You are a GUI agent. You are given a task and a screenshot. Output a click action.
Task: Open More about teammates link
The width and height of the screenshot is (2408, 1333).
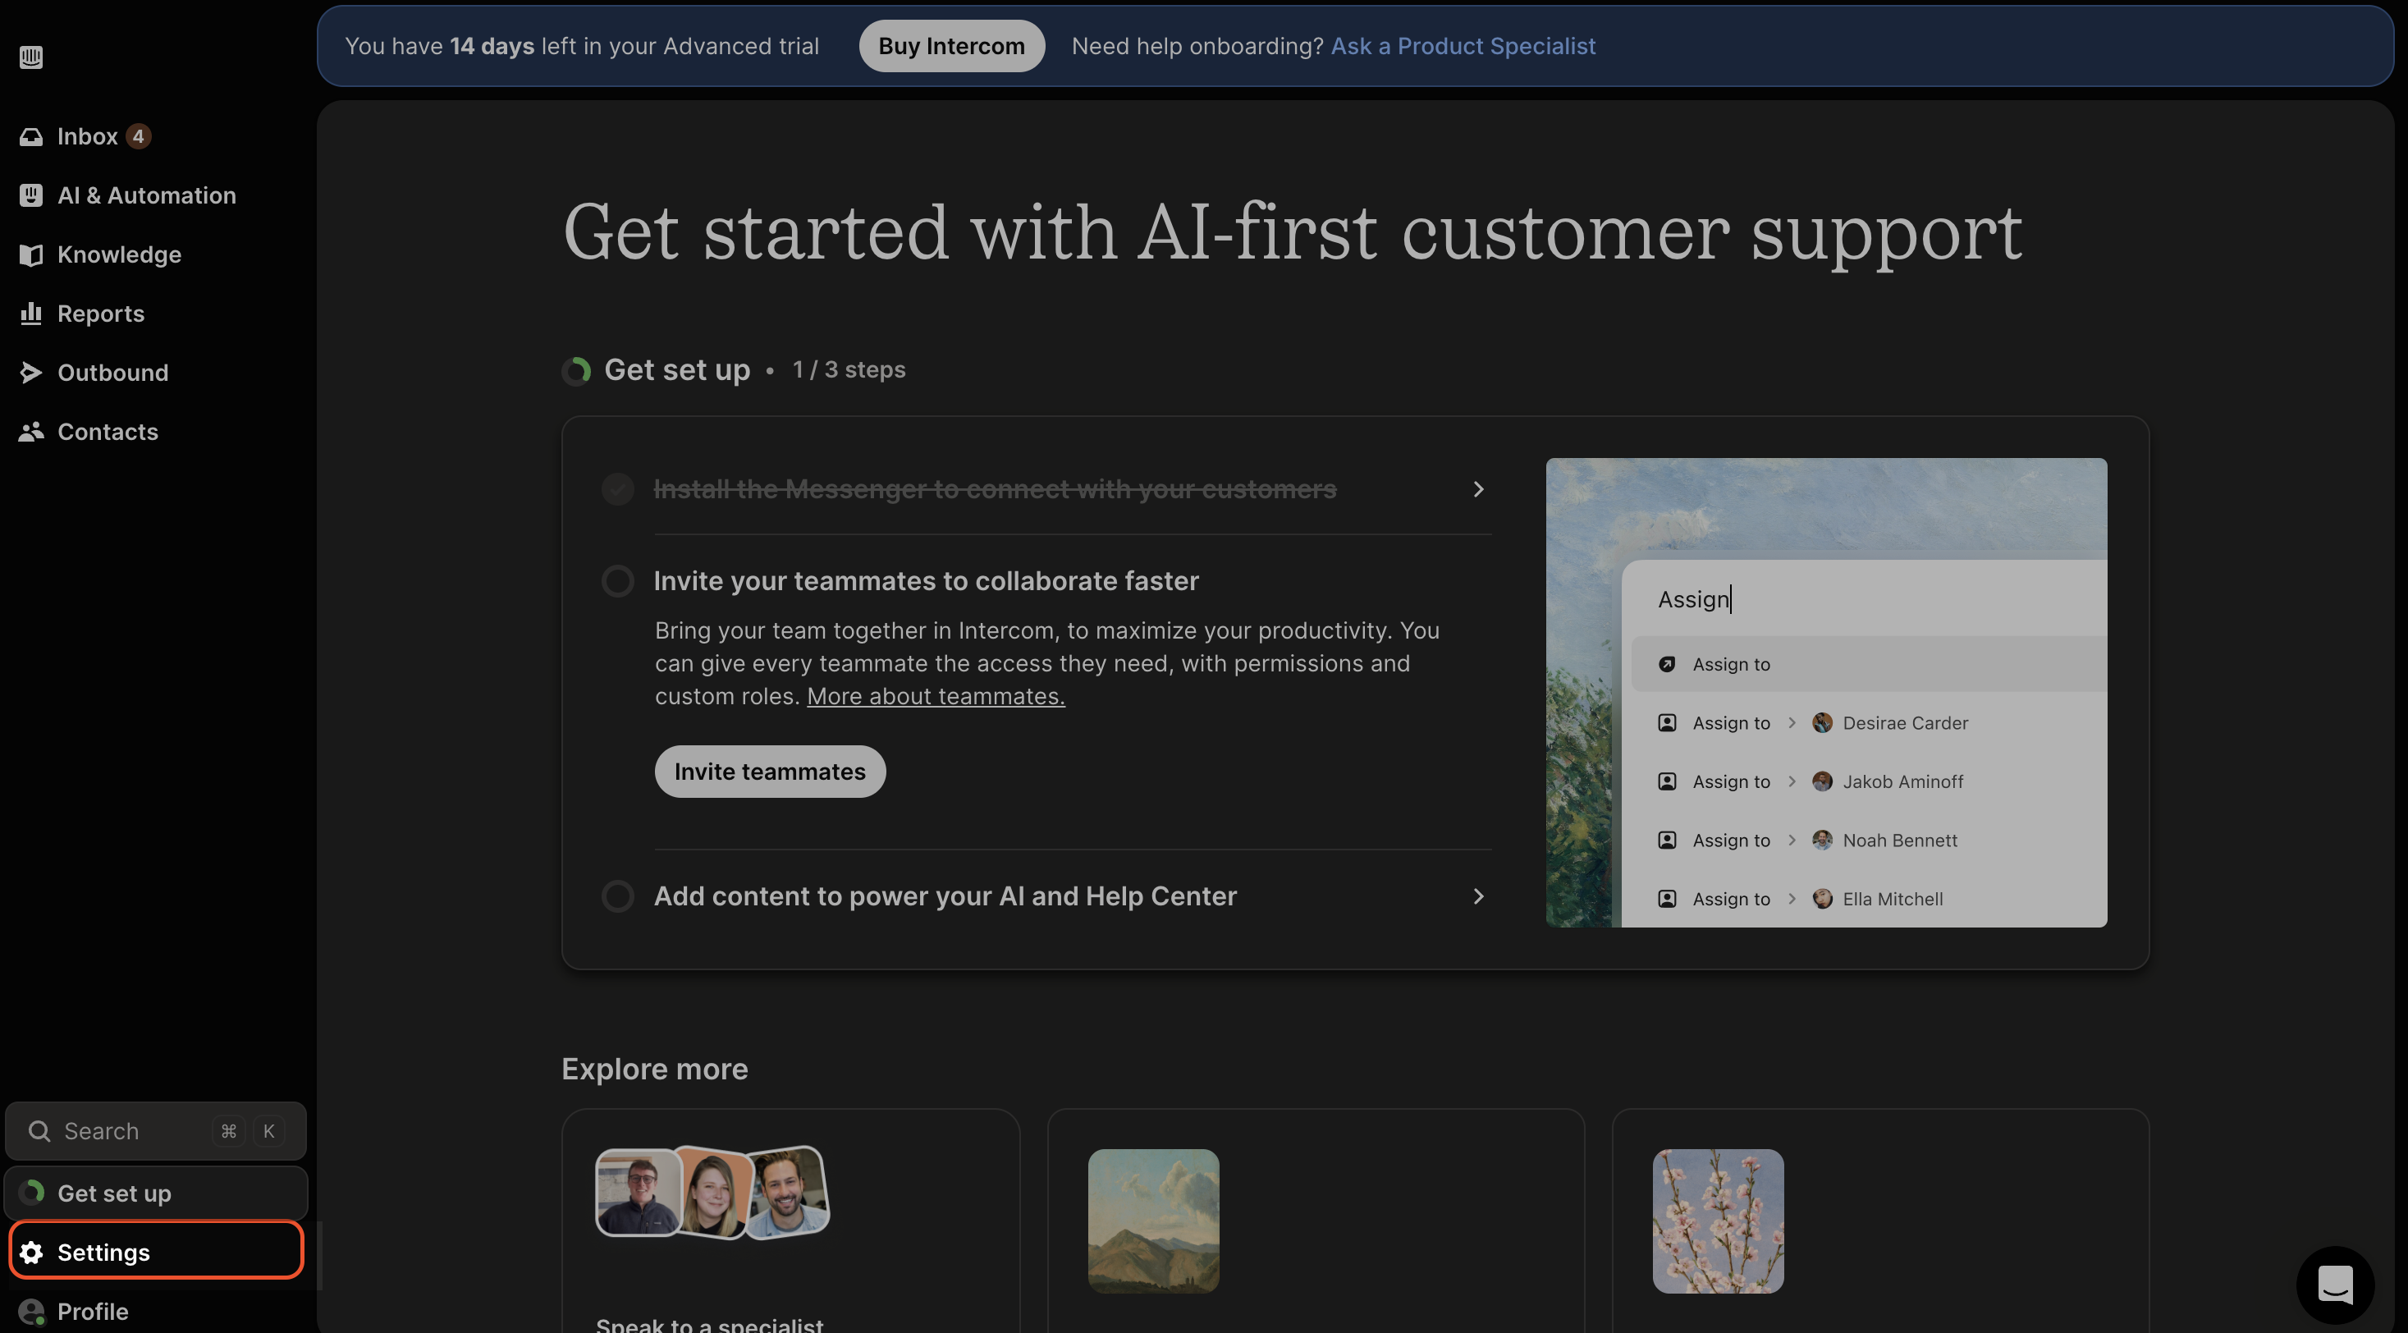(936, 696)
